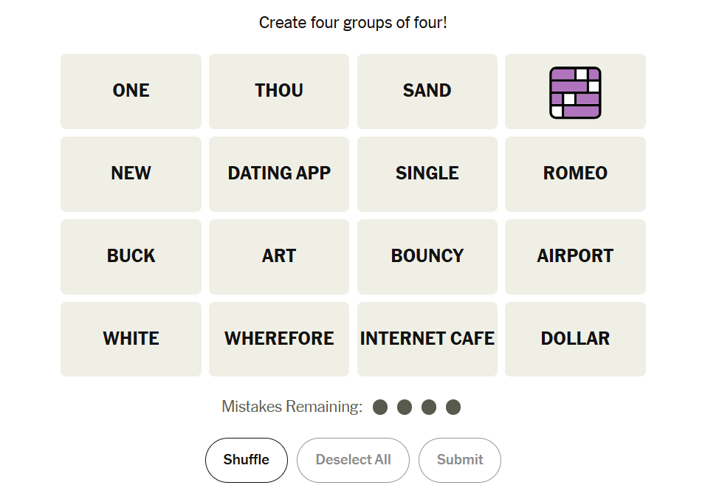The image size is (705, 502).
Task: Toggle the WHEREFORE tile
Action: coord(279,340)
